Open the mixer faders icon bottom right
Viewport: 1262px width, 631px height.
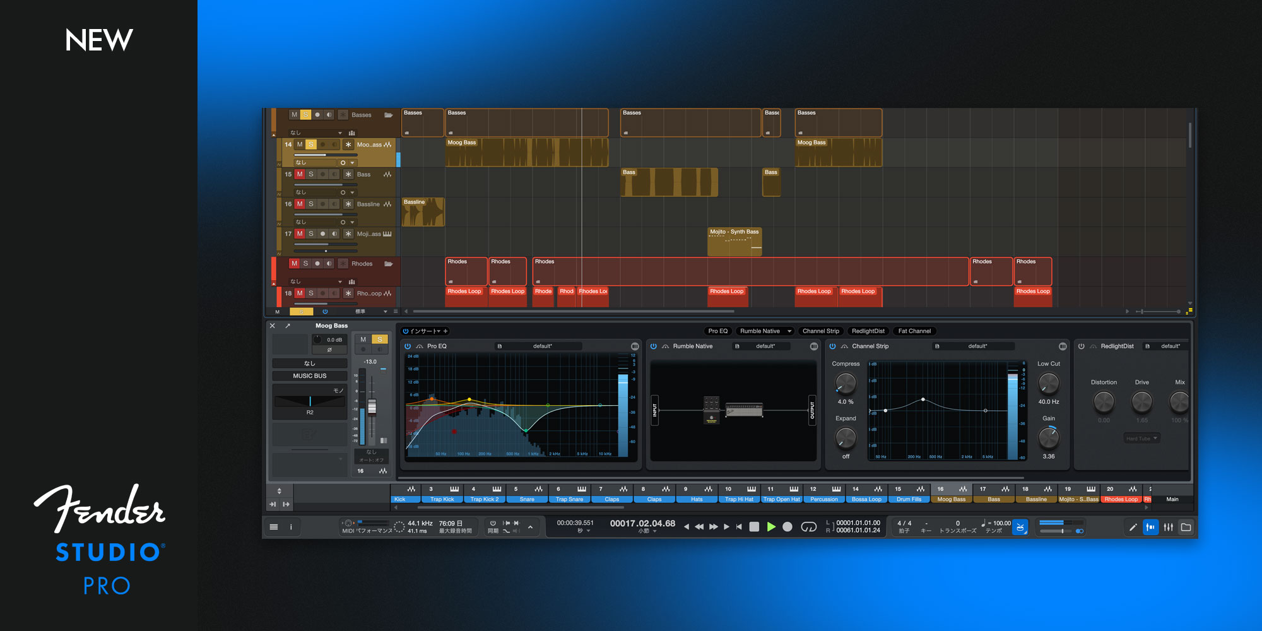[1169, 527]
